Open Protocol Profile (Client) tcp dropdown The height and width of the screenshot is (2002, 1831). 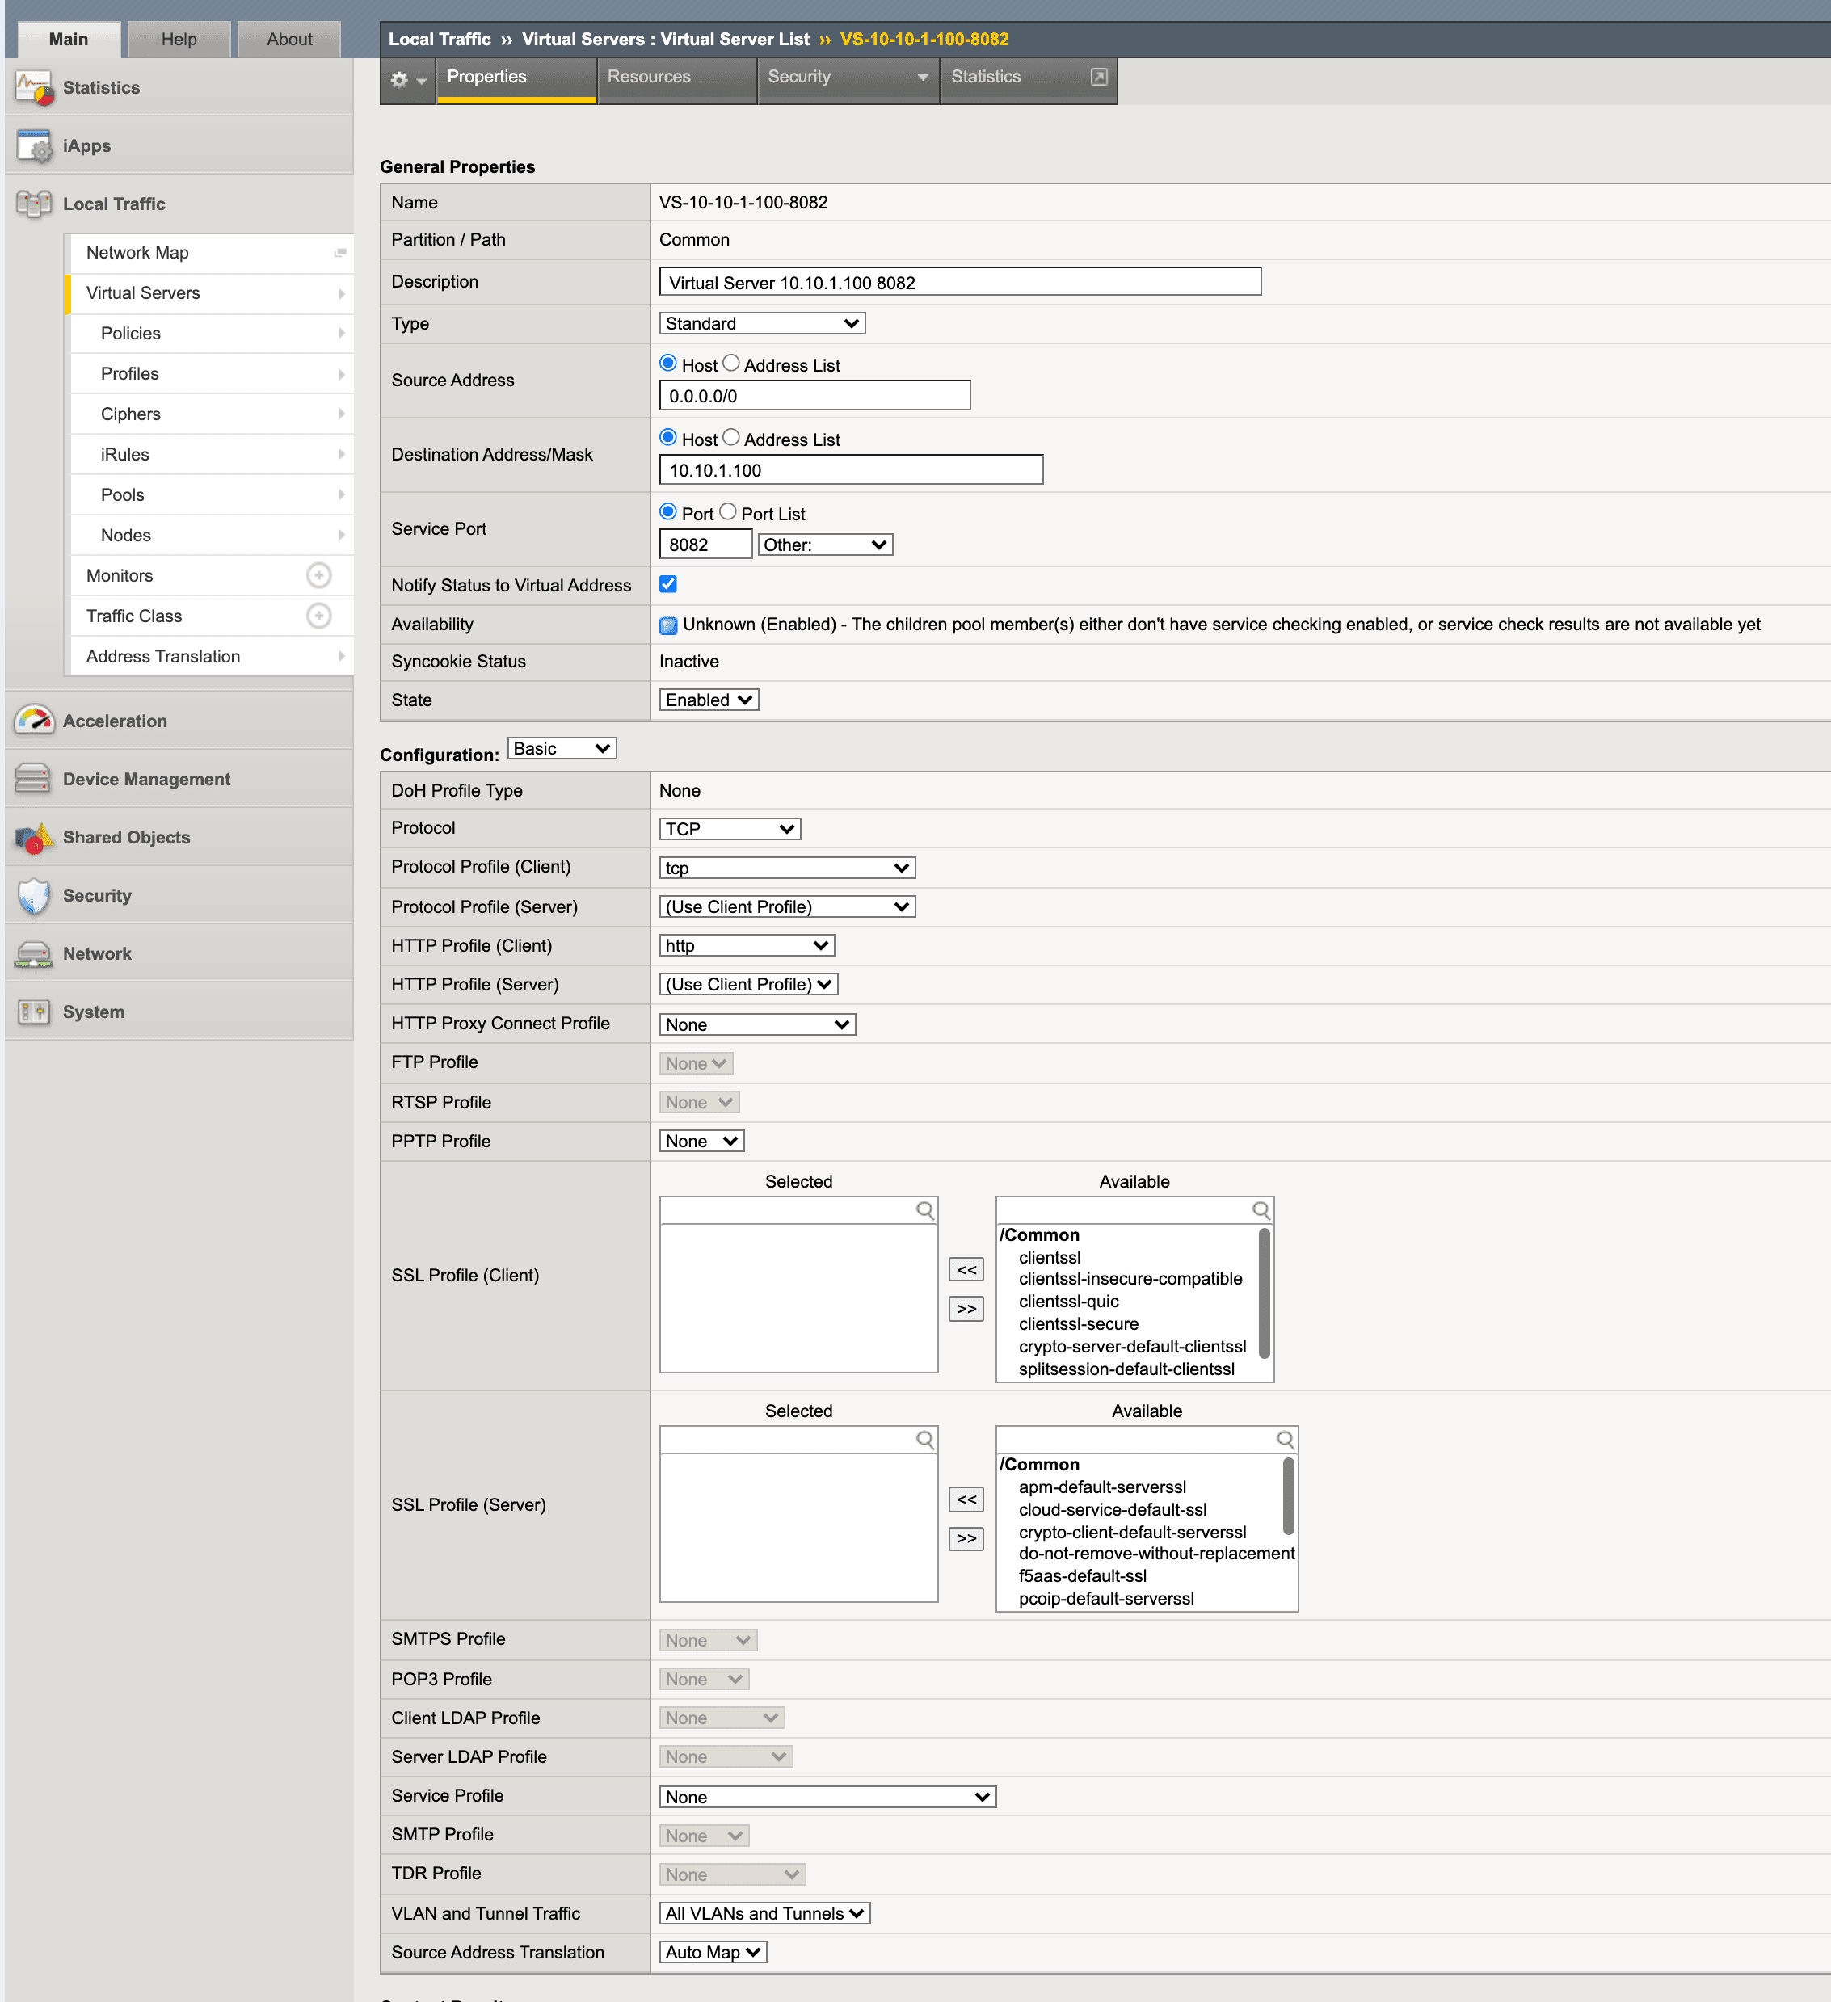pos(786,868)
